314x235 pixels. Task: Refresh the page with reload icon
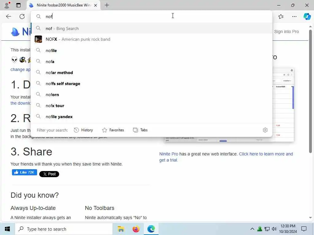(x=22, y=17)
